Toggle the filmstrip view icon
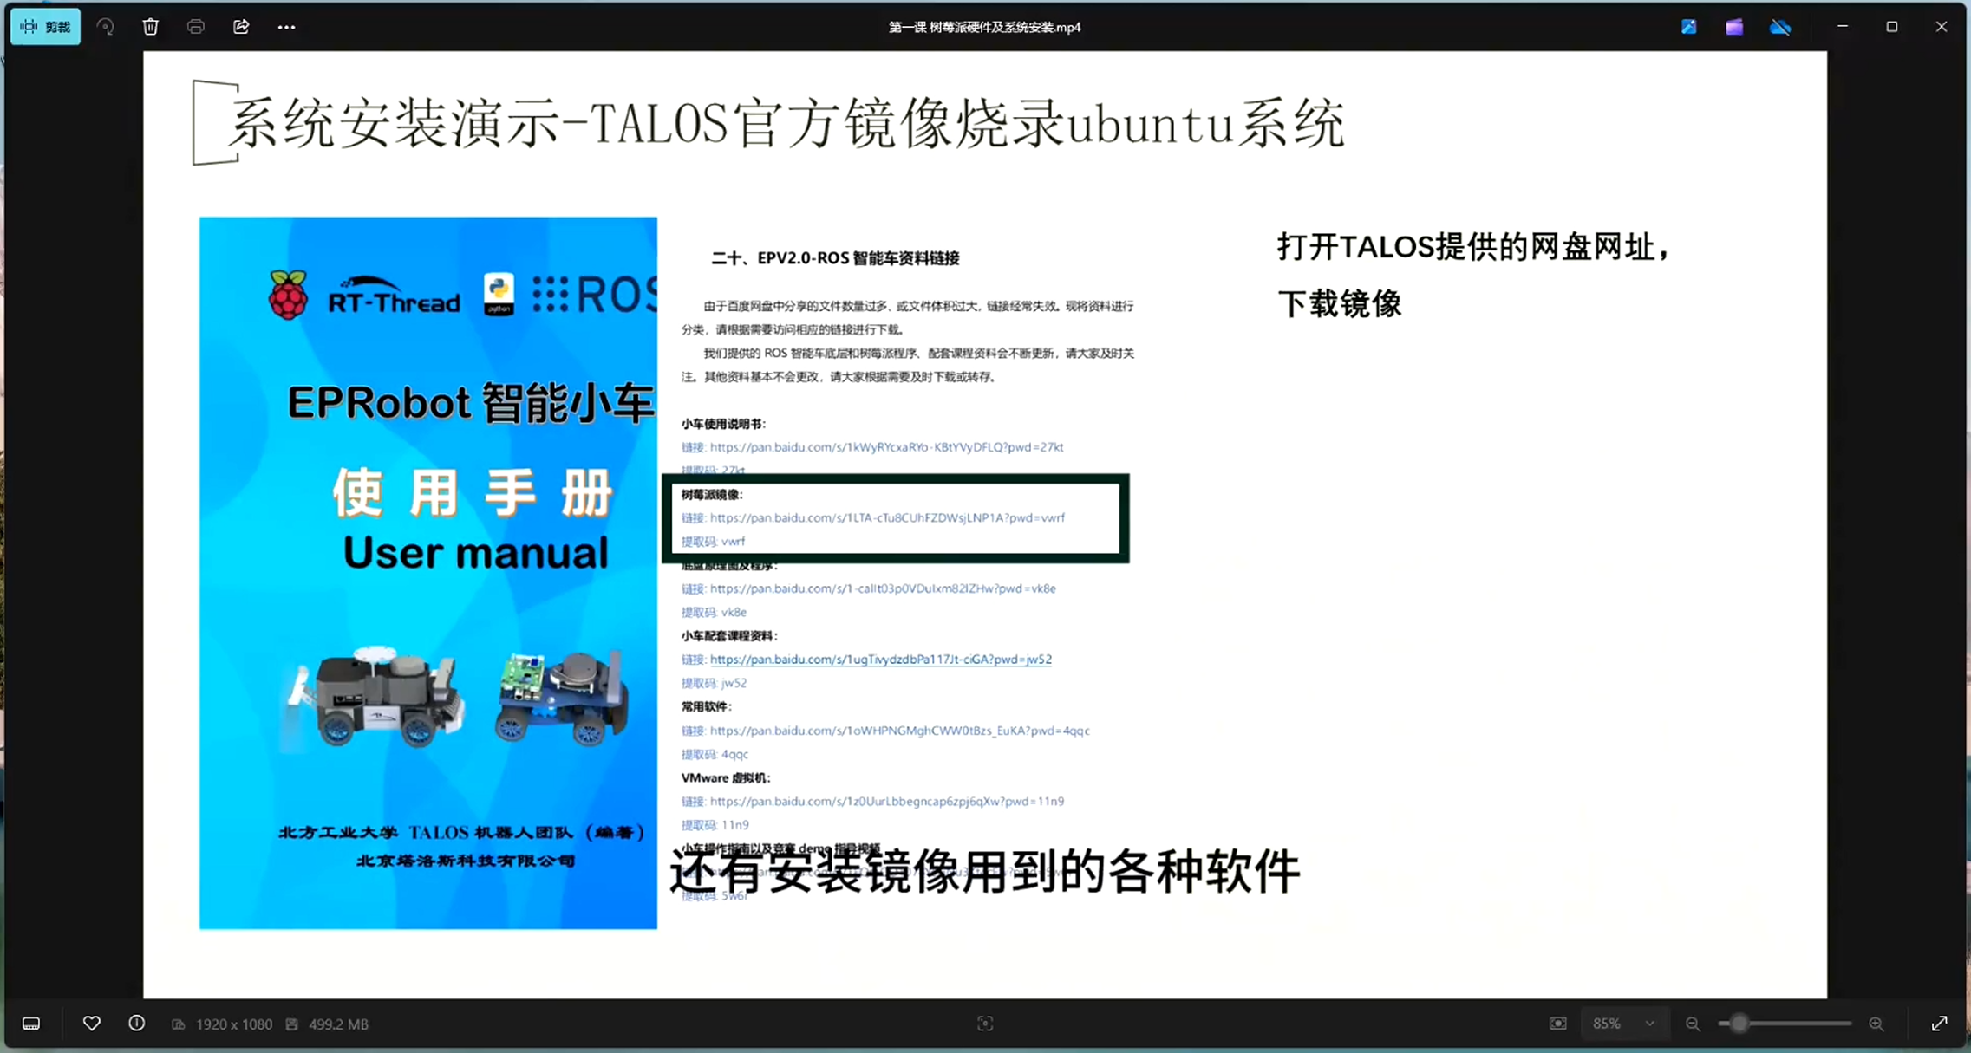 click(x=31, y=1024)
